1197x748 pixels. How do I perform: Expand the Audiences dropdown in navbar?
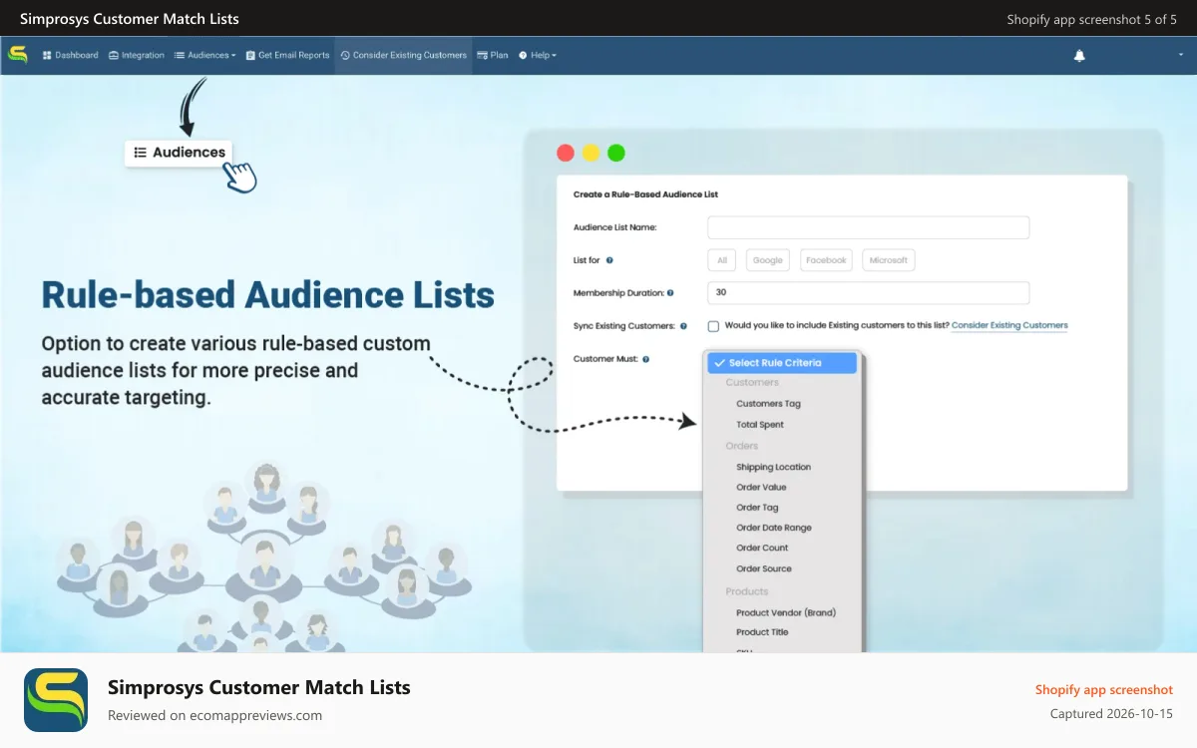204,55
